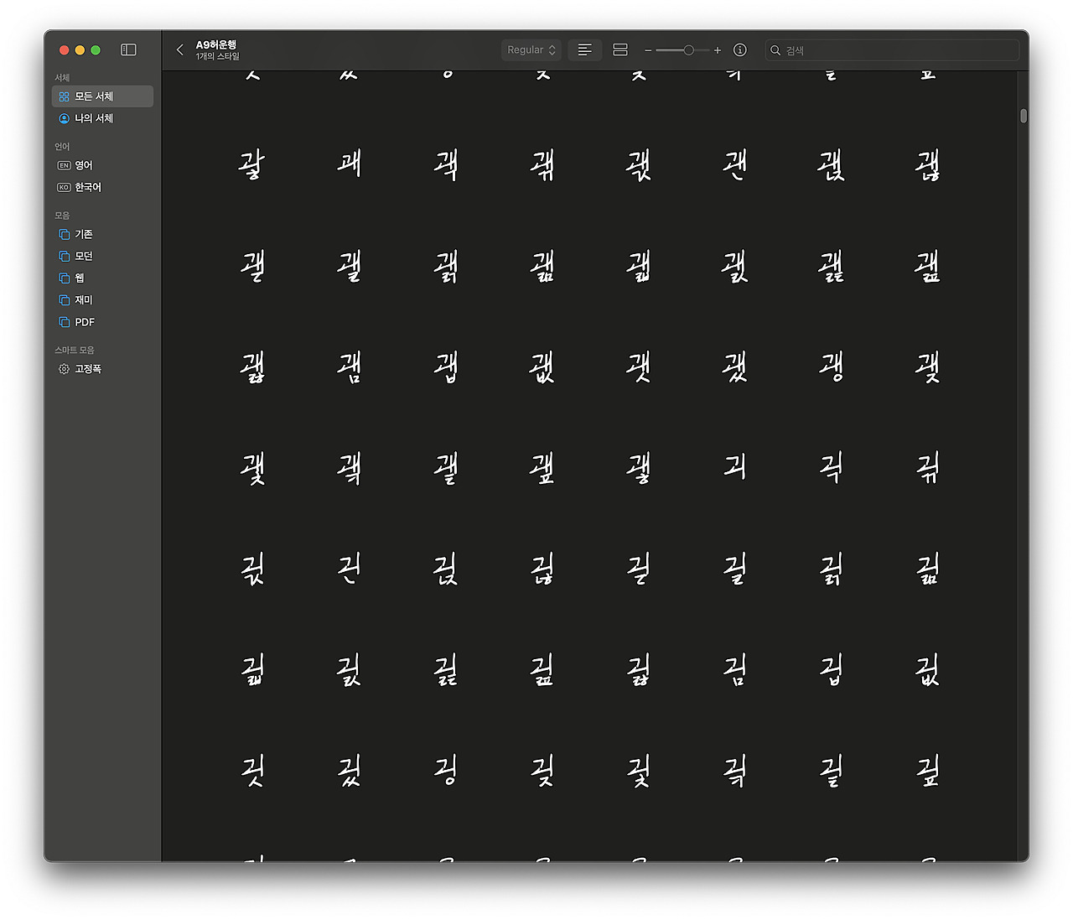The height and width of the screenshot is (920, 1073).
Task: Open the 기존 collection
Action: pos(84,234)
